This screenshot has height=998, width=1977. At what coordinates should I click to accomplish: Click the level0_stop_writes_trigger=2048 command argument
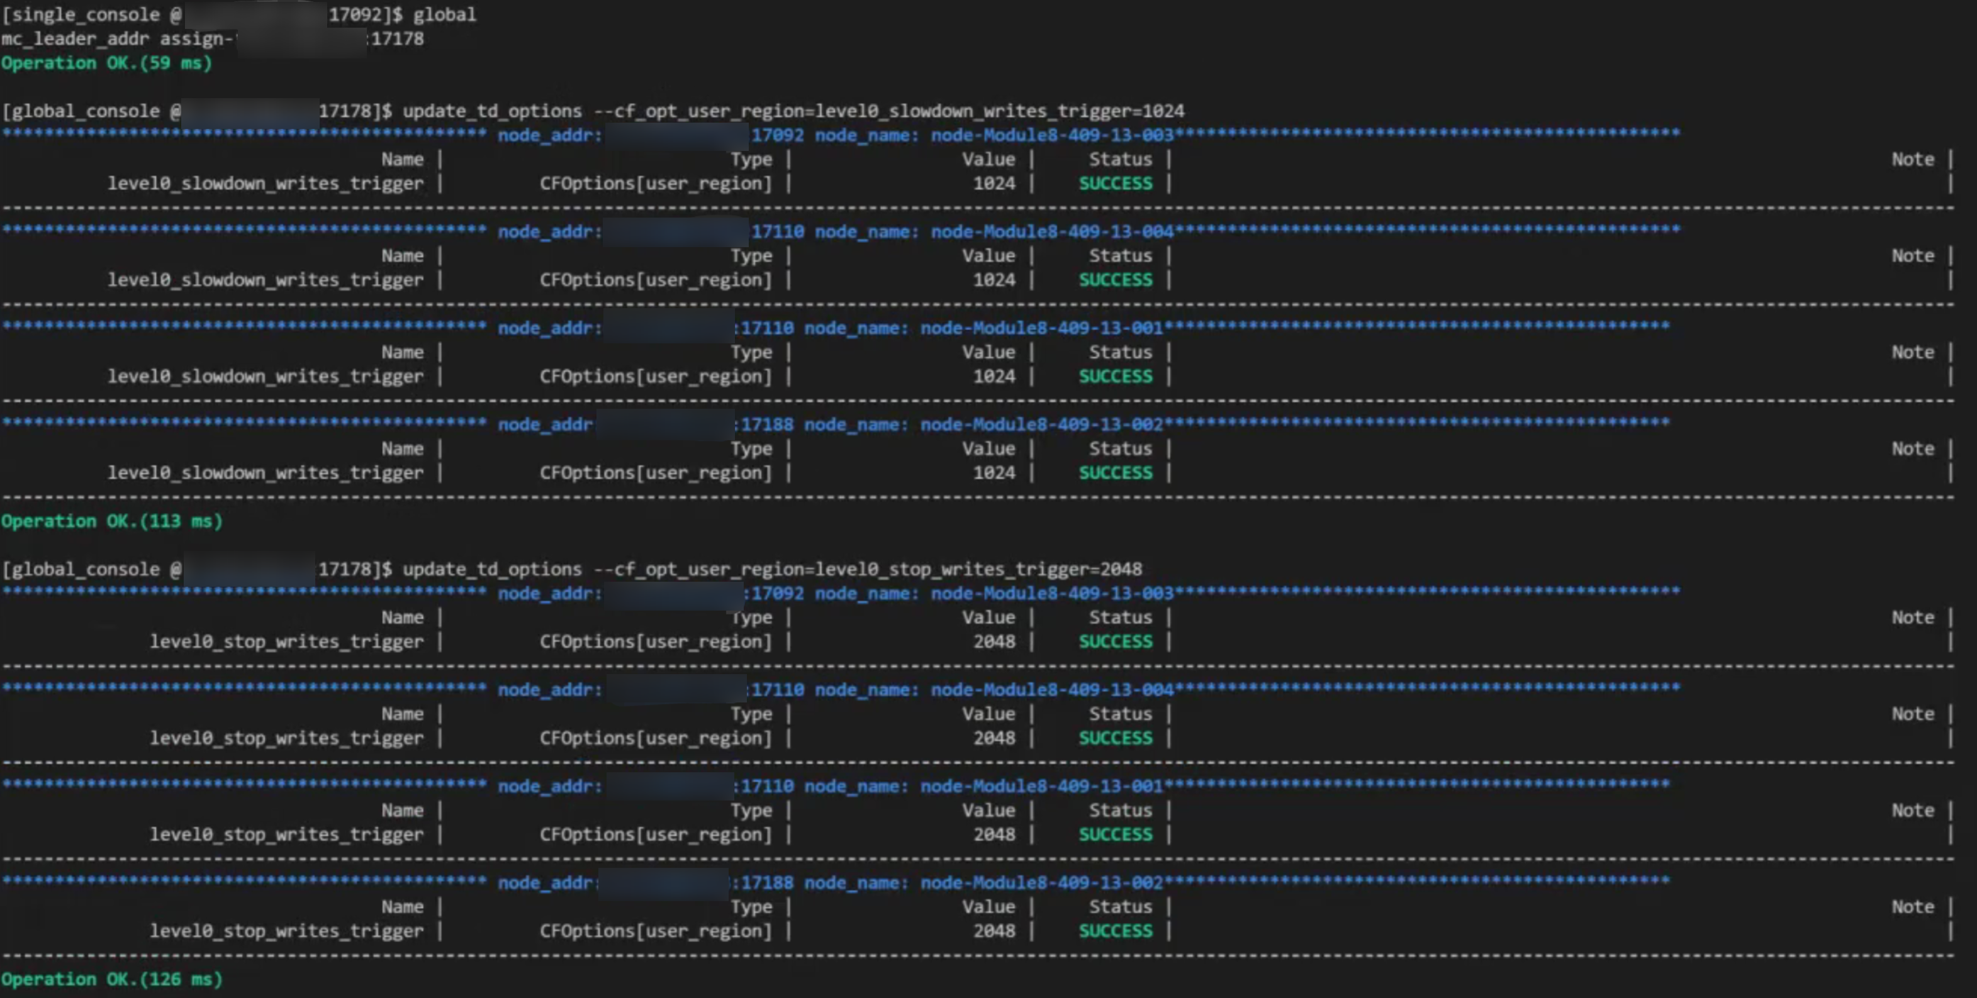[x=978, y=569]
